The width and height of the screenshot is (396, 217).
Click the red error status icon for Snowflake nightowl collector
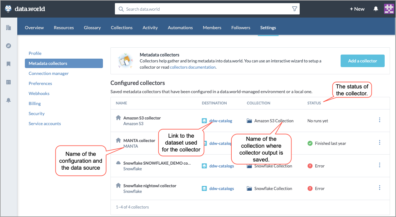tap(310, 188)
